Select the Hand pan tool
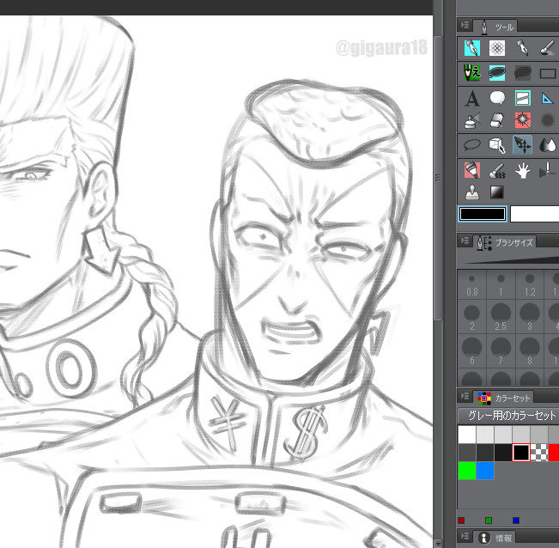Image resolution: width=559 pixels, height=548 pixels. pos(522,170)
